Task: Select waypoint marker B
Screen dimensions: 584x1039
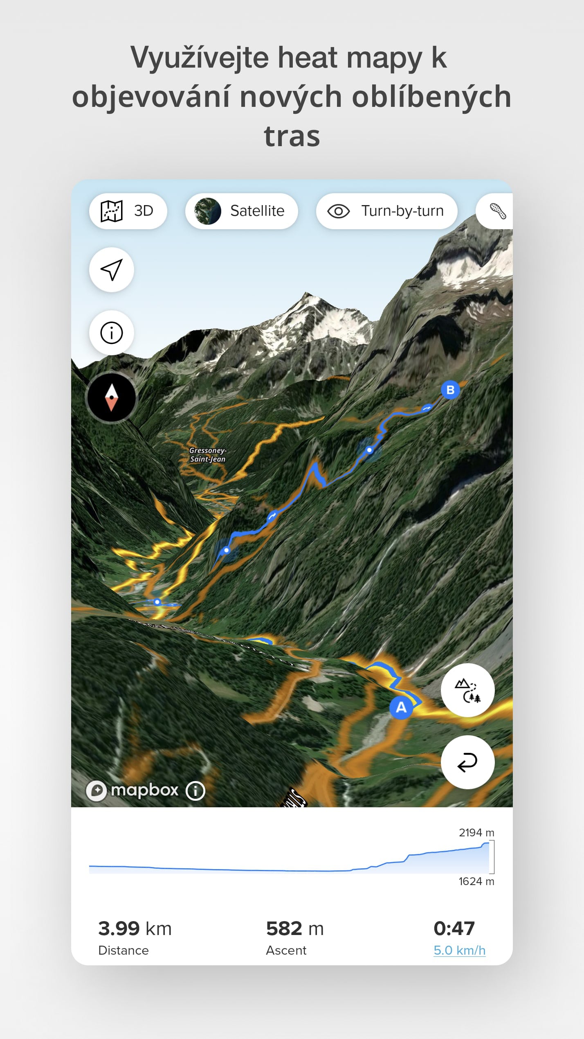Action: [x=450, y=390]
